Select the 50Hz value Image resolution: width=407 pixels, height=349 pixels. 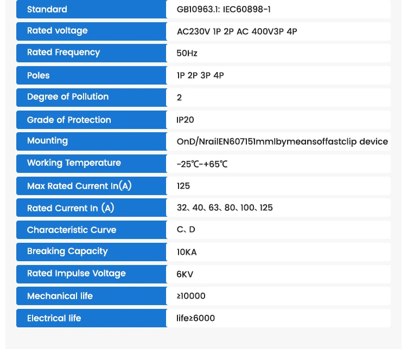187,54
